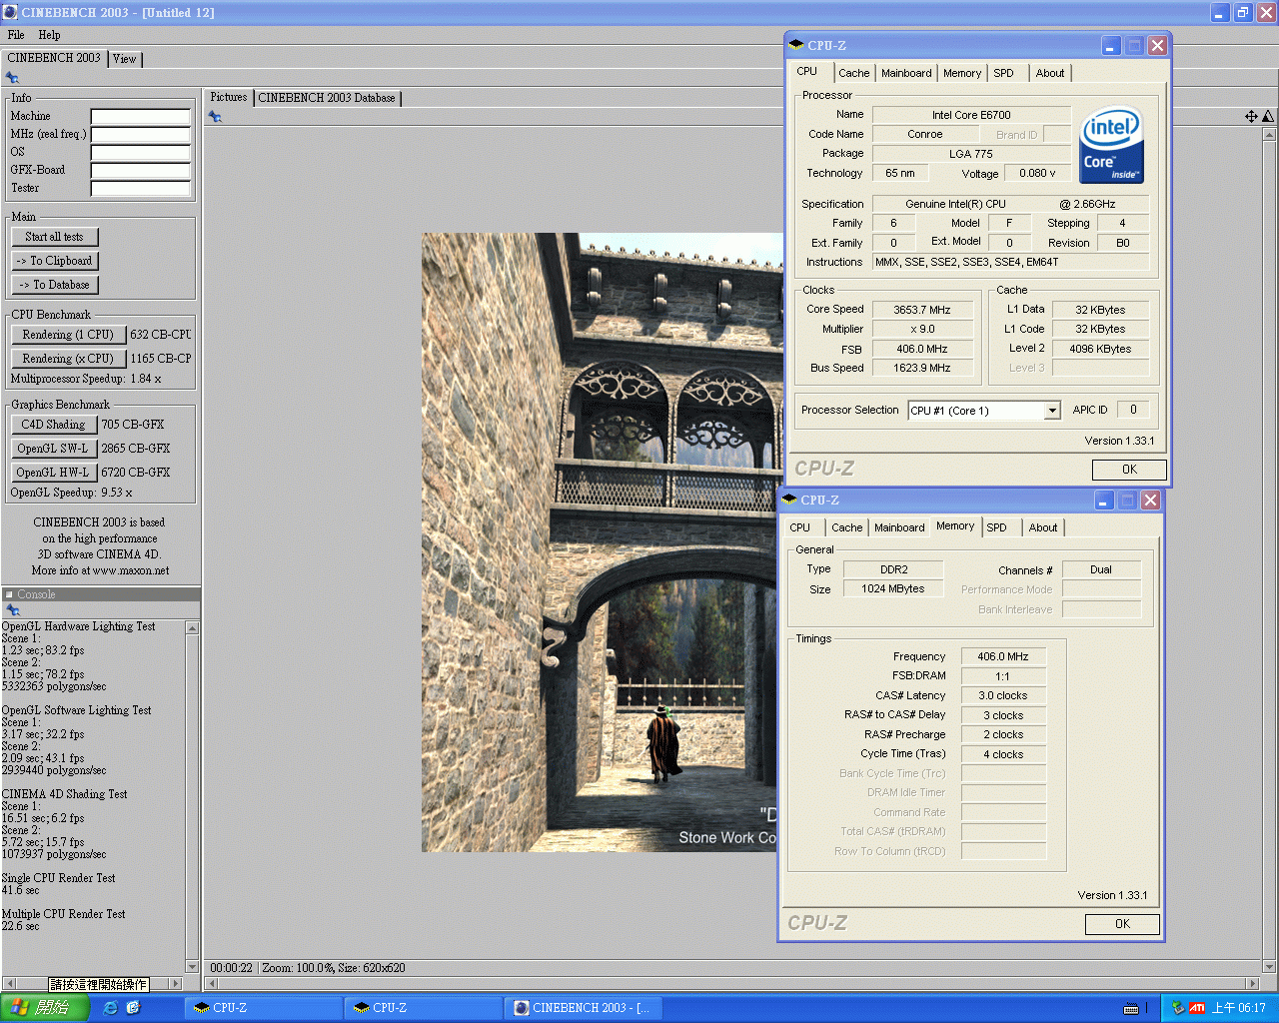Viewport: 1279px width, 1023px height.
Task: Click OK in the upper CPU-Z window
Action: (x=1129, y=470)
